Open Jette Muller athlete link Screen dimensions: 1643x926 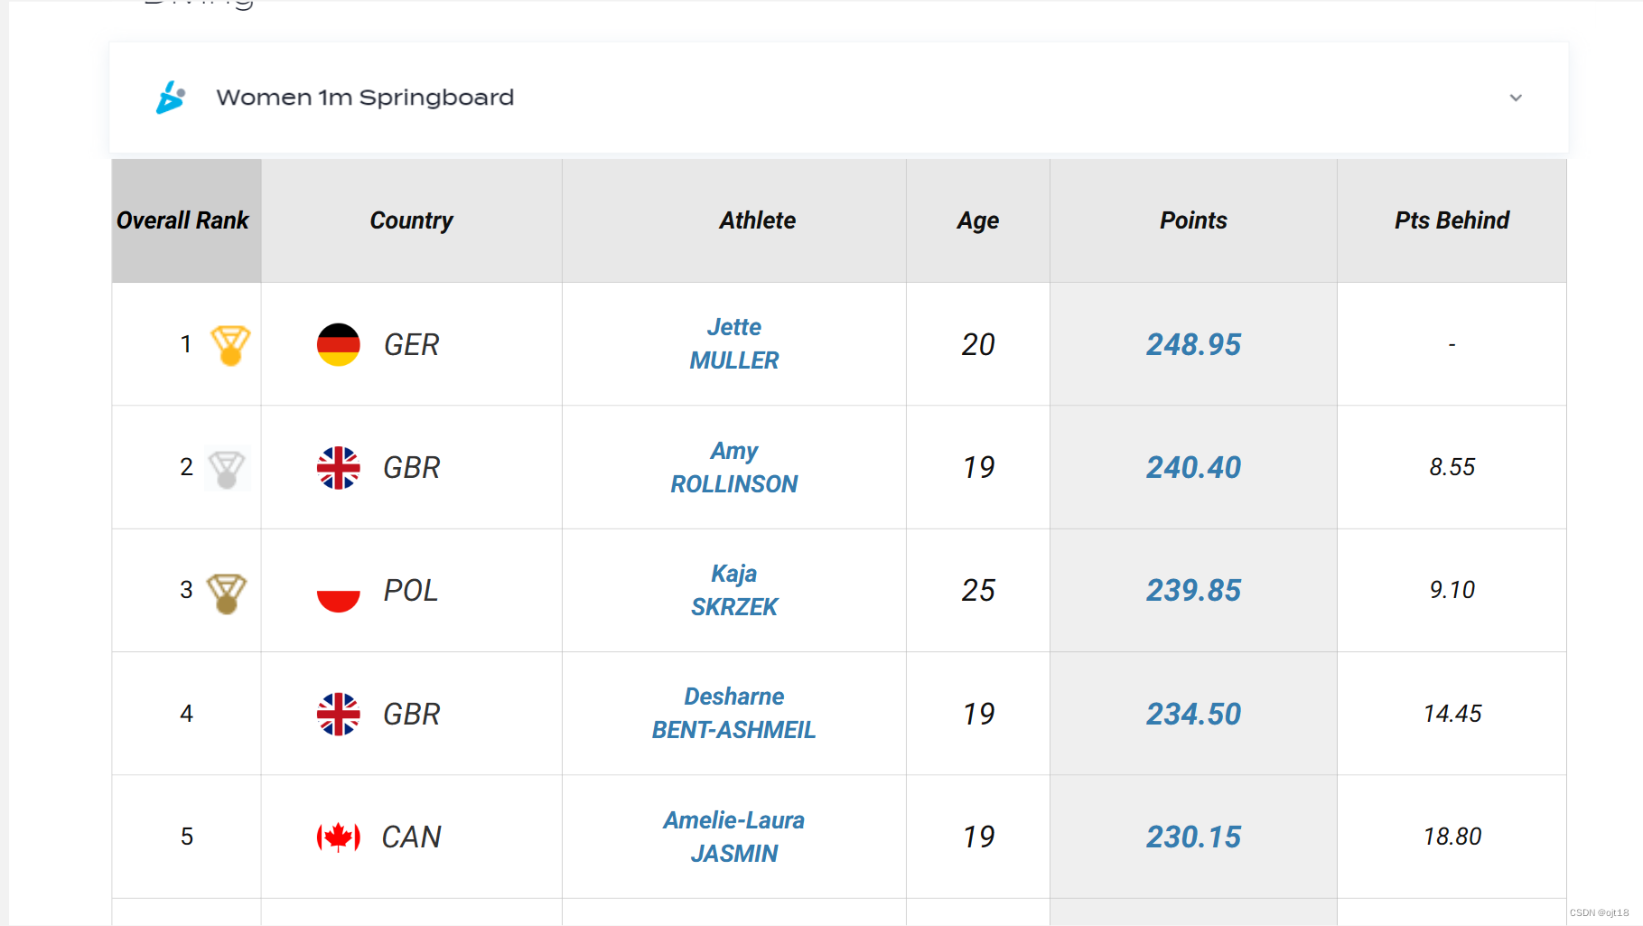pyautogui.click(x=733, y=344)
